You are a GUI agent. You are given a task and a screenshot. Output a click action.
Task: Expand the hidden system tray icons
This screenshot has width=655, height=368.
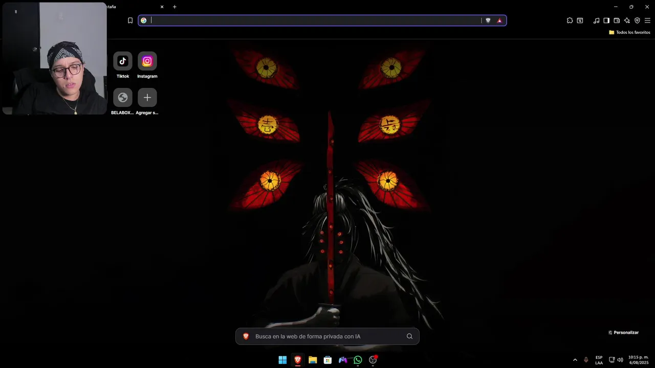pyautogui.click(x=575, y=360)
